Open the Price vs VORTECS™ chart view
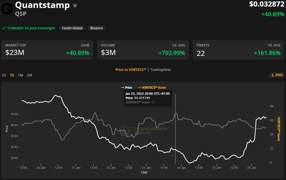The width and height of the screenshot is (286, 180). pyautogui.click(x=131, y=70)
